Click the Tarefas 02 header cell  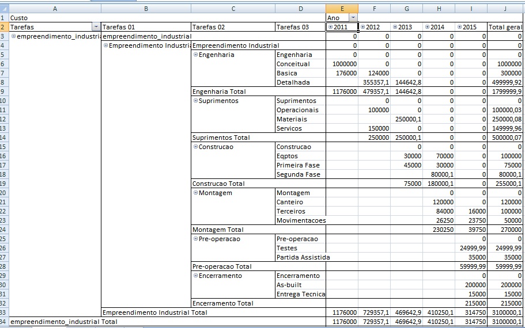(x=233, y=26)
